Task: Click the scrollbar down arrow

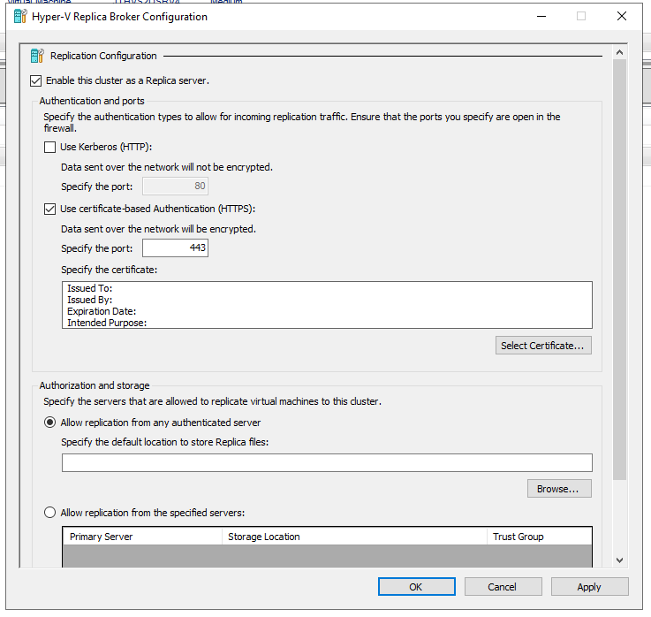Action: 619,560
